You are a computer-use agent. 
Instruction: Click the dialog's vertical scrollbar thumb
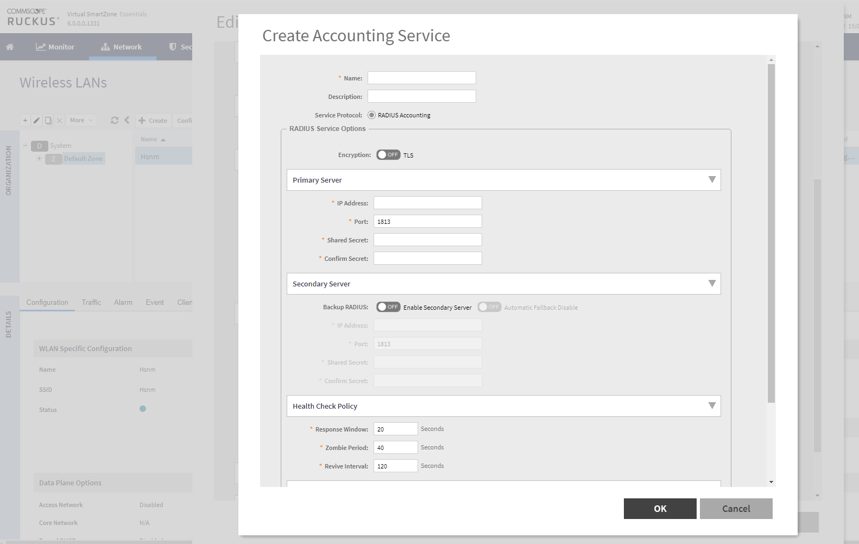771,234
